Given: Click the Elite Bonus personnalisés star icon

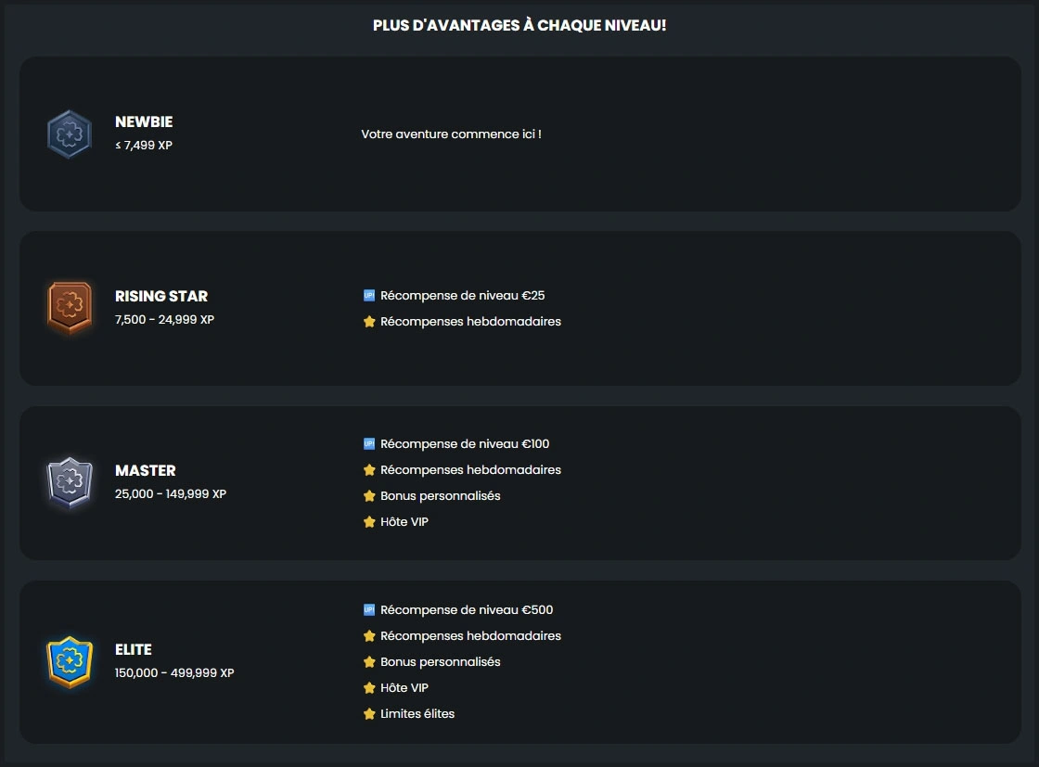Looking at the screenshot, I should (x=369, y=661).
